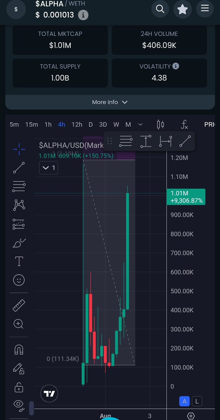Switch chart to 5m timeframe
This screenshot has width=220, height=420.
(14, 125)
